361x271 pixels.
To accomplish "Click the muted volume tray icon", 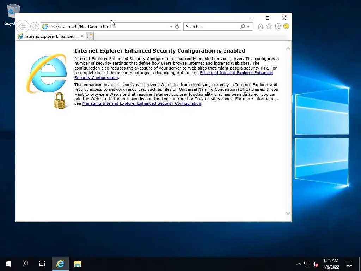I will pyautogui.click(x=316, y=264).
